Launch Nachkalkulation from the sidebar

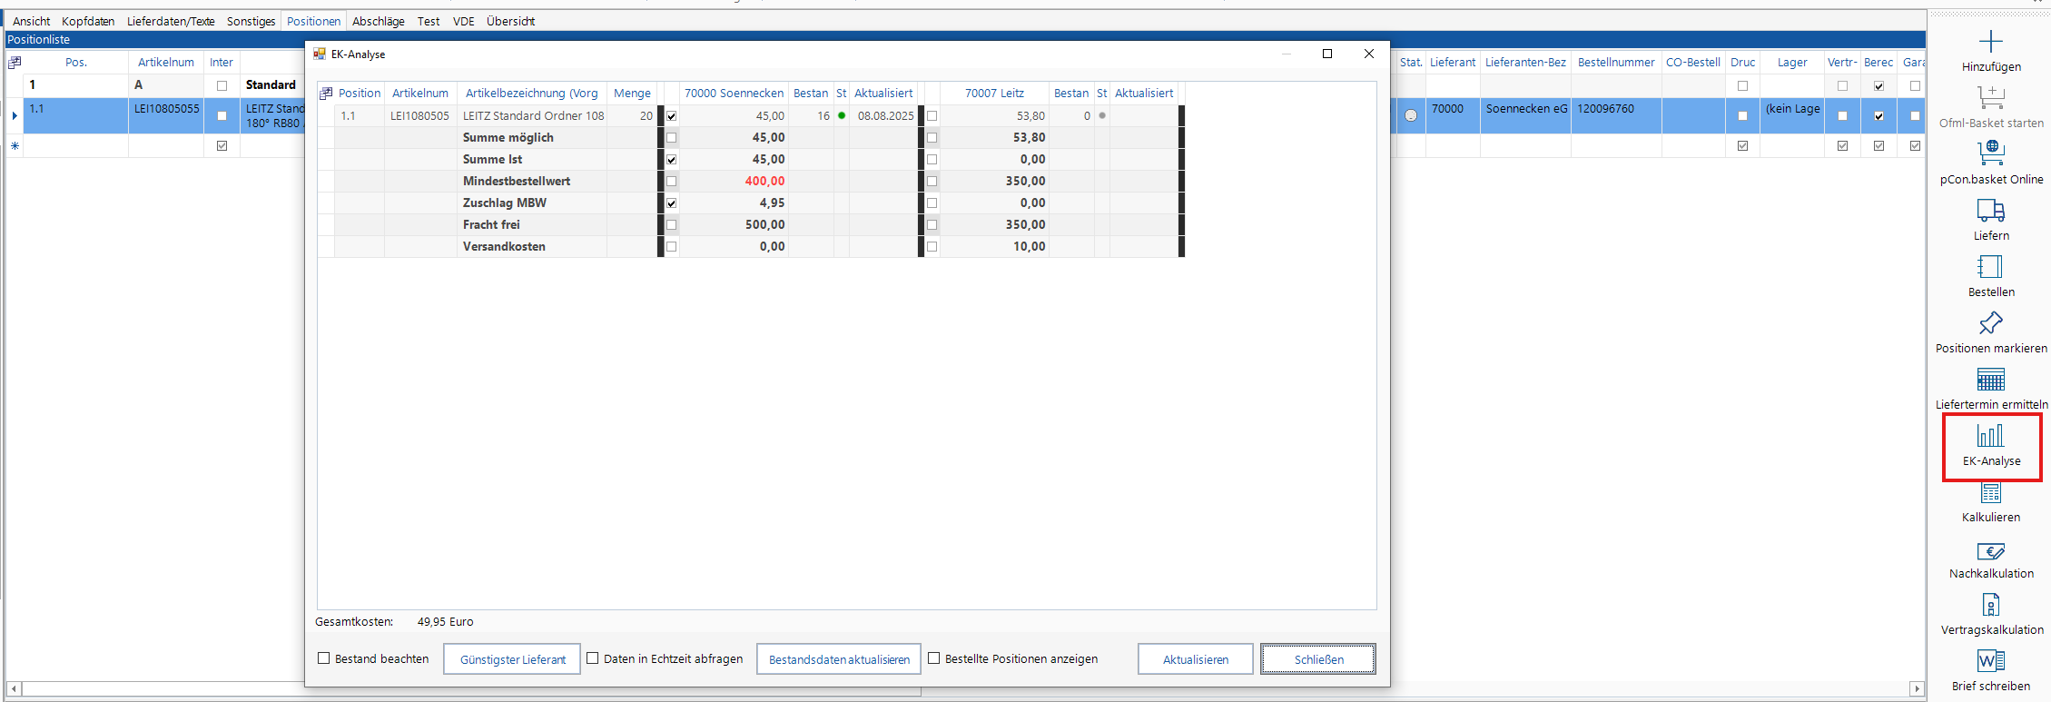tap(1990, 551)
